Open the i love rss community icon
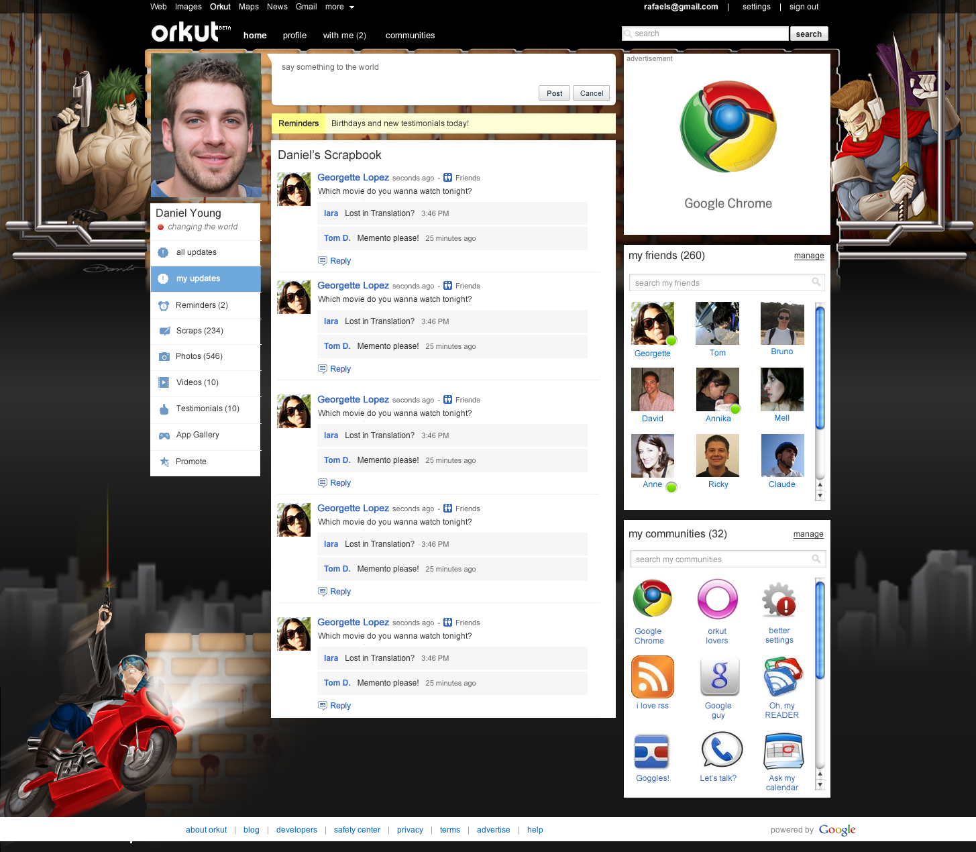This screenshot has height=852, width=976. coord(653,677)
